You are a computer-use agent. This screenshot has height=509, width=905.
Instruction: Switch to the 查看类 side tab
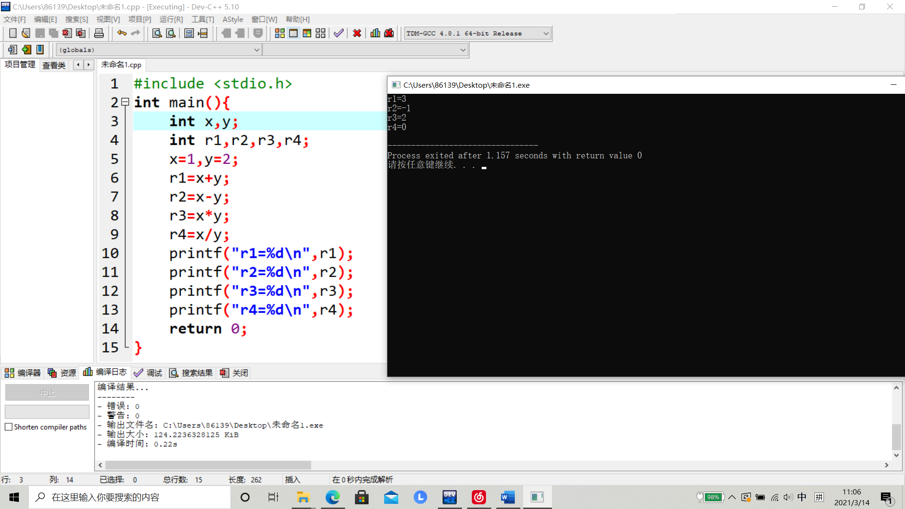pyautogui.click(x=54, y=65)
